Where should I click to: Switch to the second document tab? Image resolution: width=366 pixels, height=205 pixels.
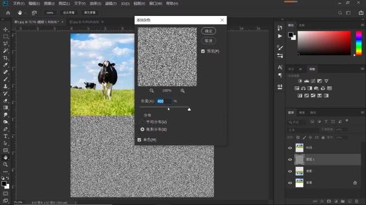tap(84, 22)
